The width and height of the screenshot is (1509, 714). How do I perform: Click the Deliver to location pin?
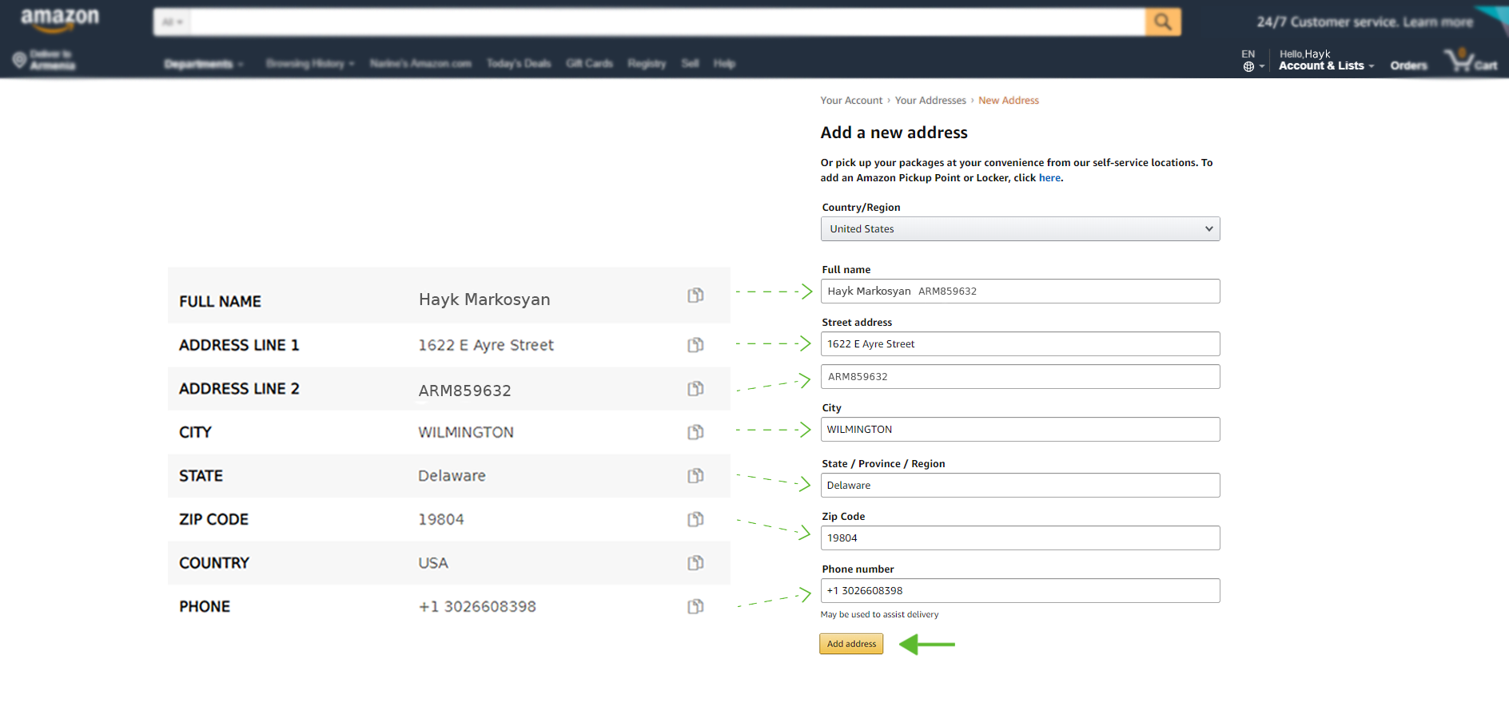tap(20, 60)
